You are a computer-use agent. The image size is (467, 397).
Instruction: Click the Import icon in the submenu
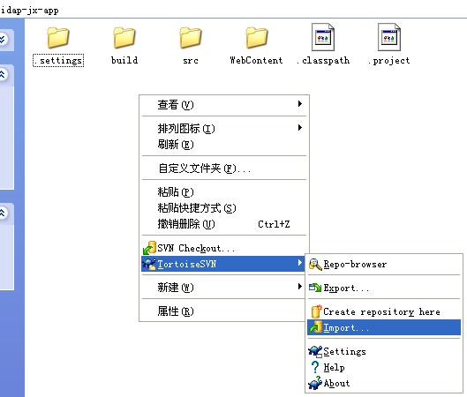[x=316, y=327]
